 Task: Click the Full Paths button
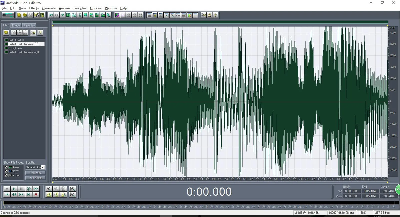coord(35,178)
